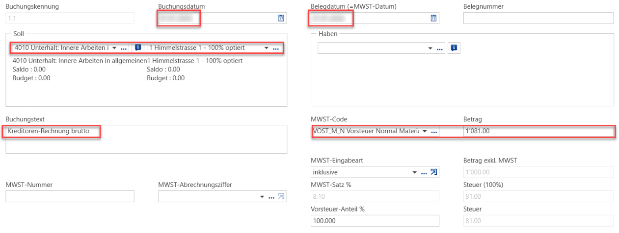Viewport: 619px width, 233px height.
Task: Click the bottom Steuer field below Steuer (100%)
Action: [x=538, y=221]
